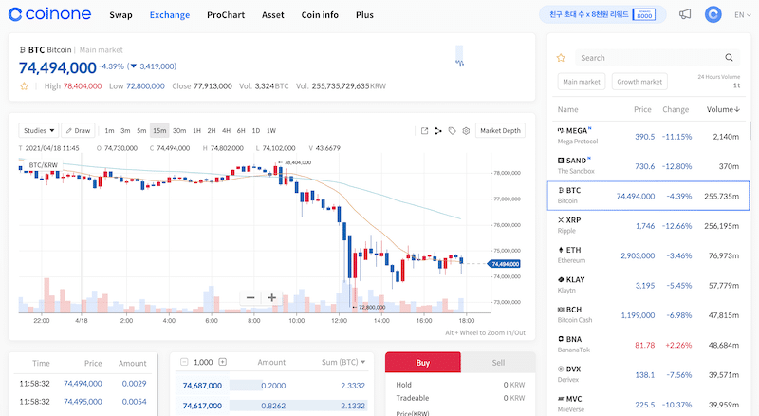Click the SAND coin icon

[x=561, y=161]
